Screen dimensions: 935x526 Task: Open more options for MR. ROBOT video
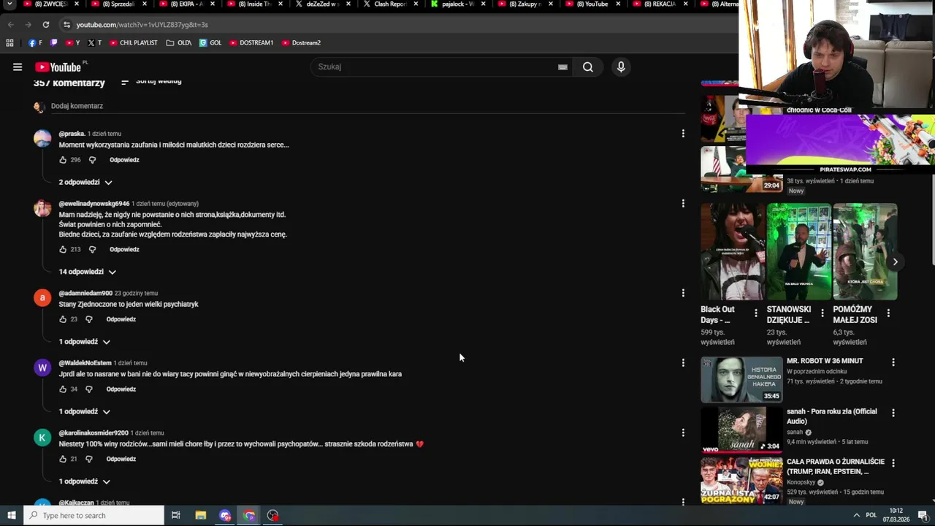point(893,362)
